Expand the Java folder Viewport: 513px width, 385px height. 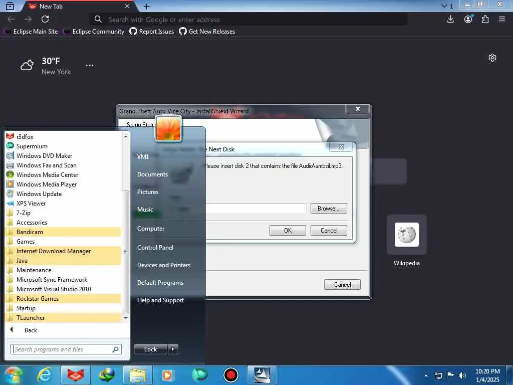pos(64,260)
